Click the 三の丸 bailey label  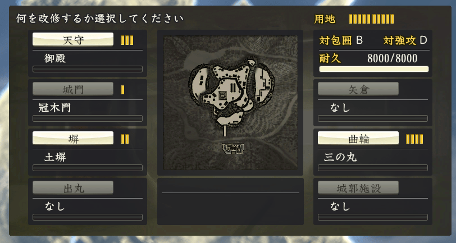coord(340,157)
